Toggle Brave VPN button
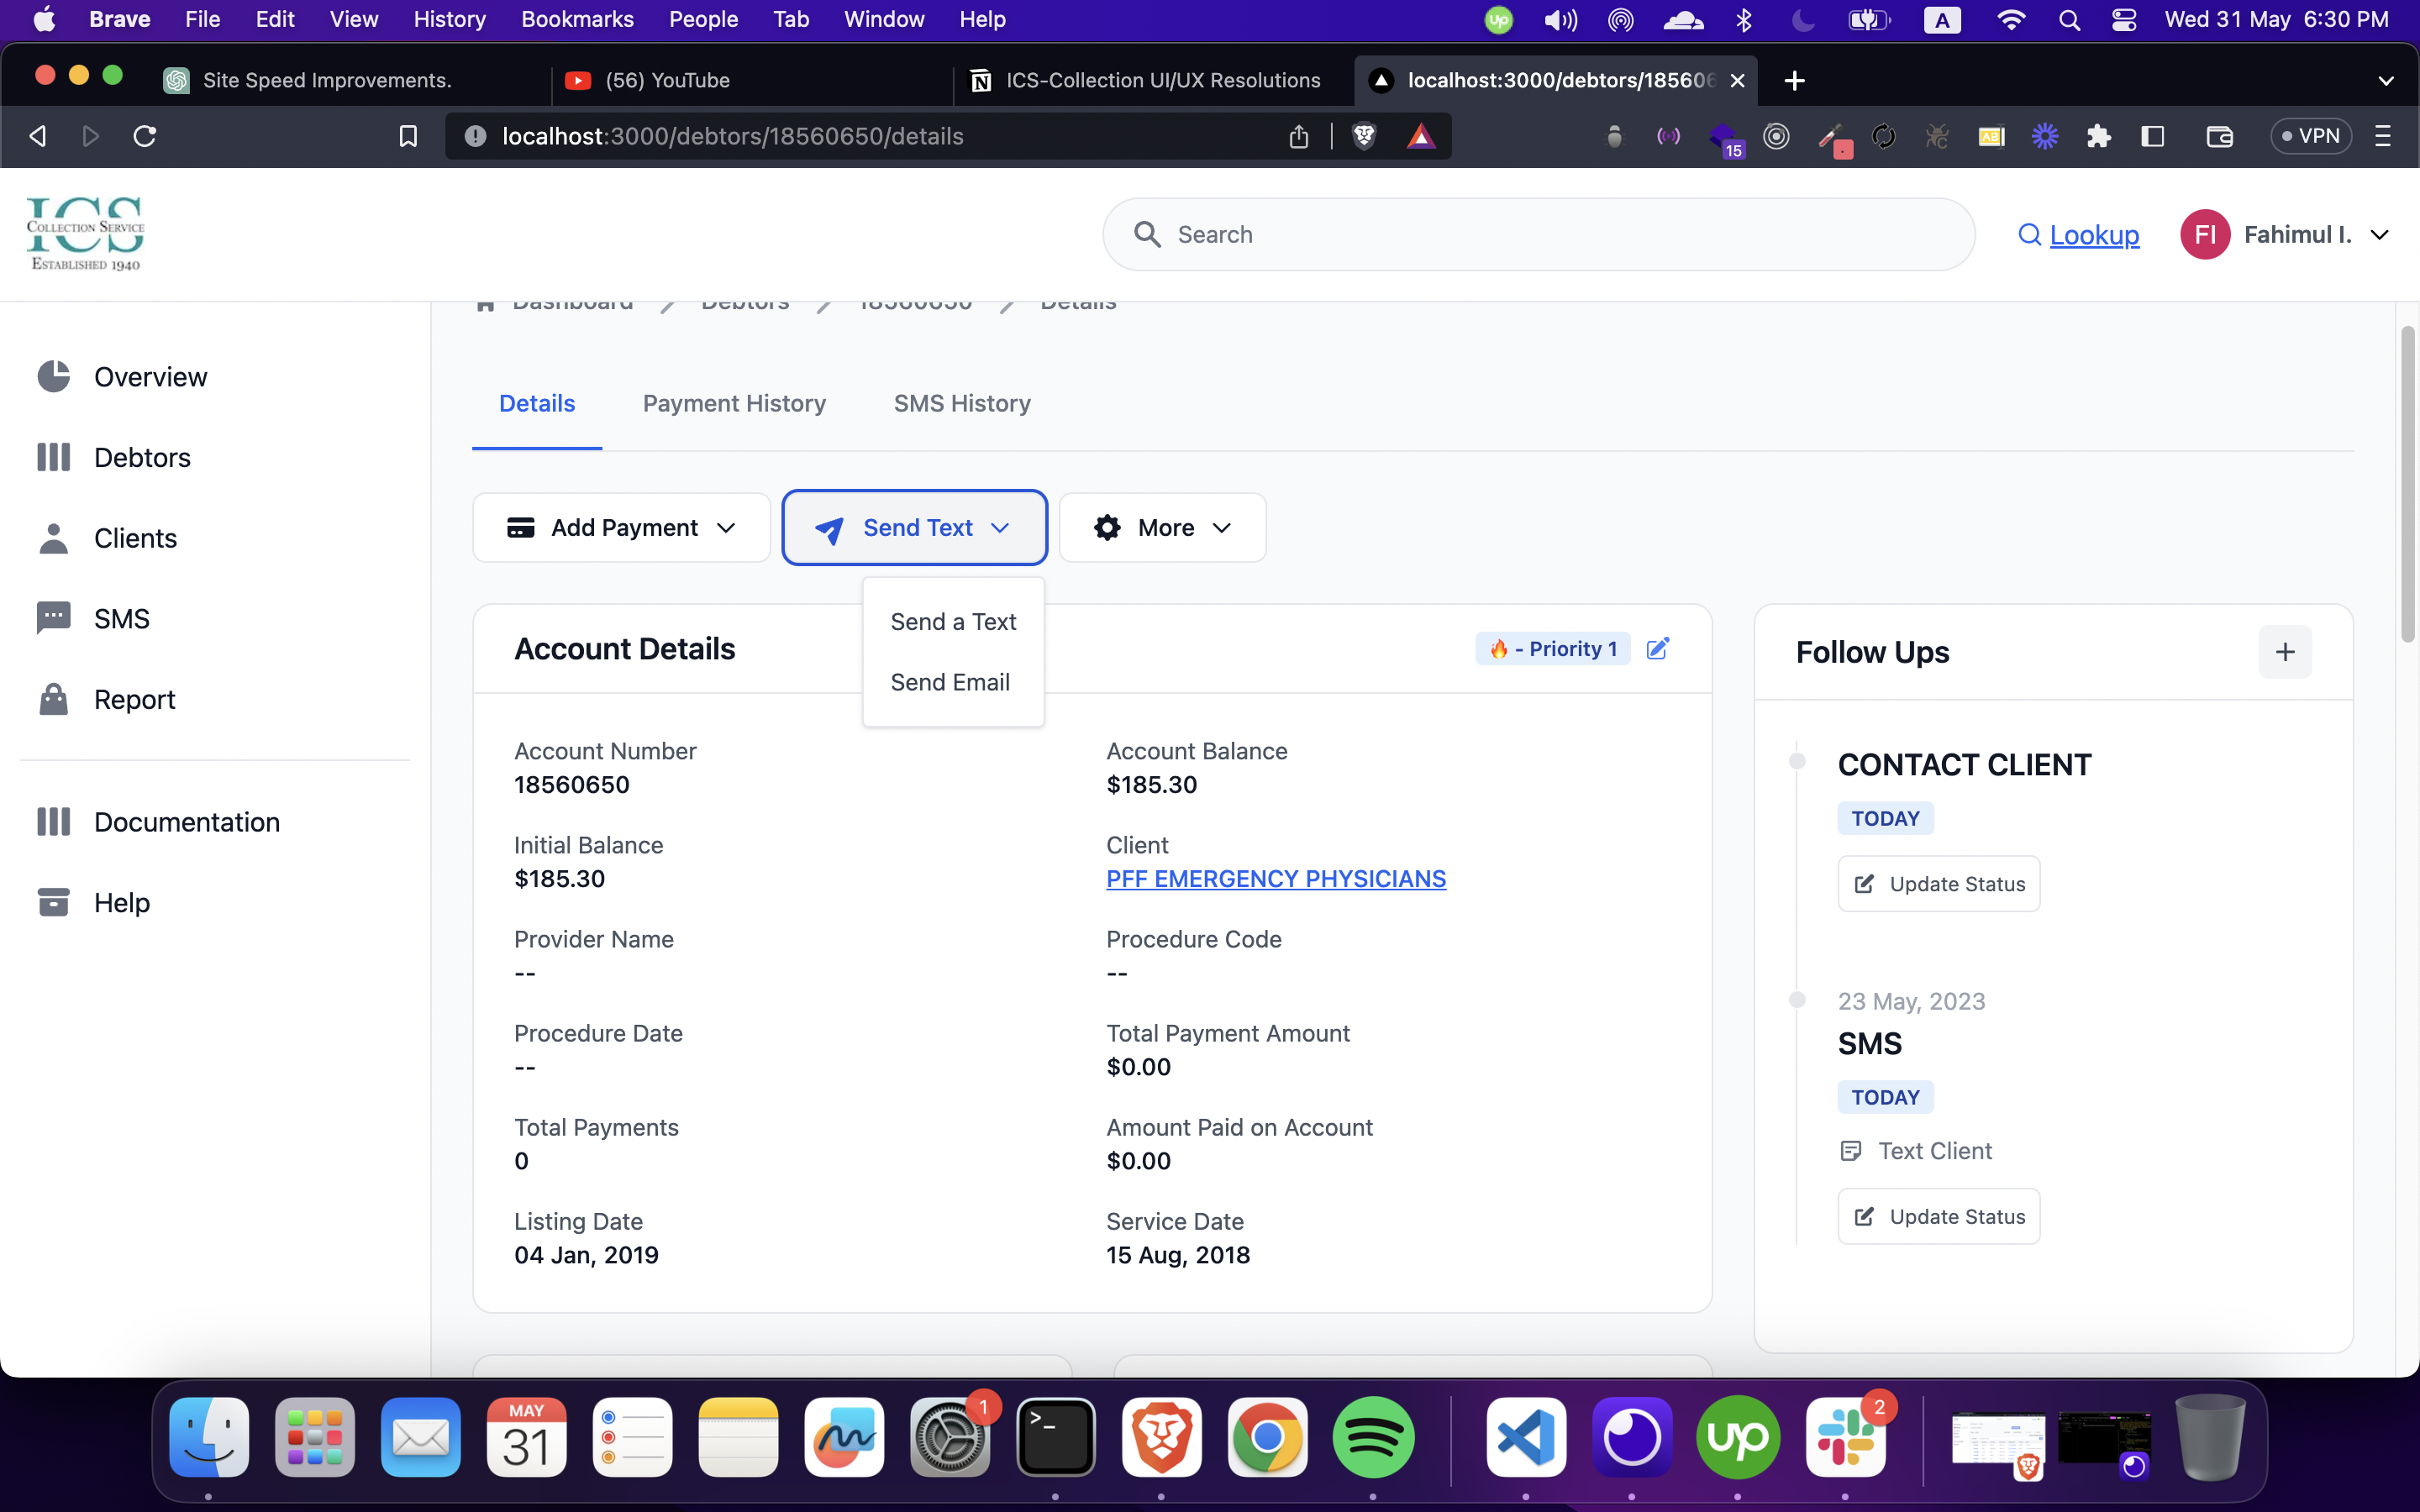Viewport: 2420px width, 1512px height. click(2311, 136)
